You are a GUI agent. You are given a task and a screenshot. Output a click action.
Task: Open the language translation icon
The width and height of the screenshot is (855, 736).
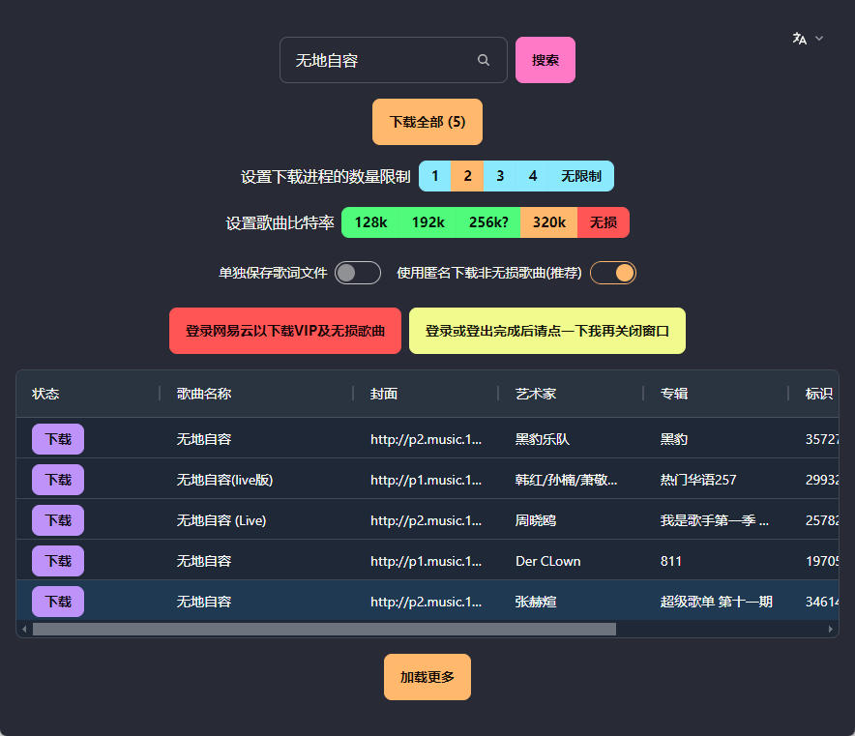click(x=799, y=39)
